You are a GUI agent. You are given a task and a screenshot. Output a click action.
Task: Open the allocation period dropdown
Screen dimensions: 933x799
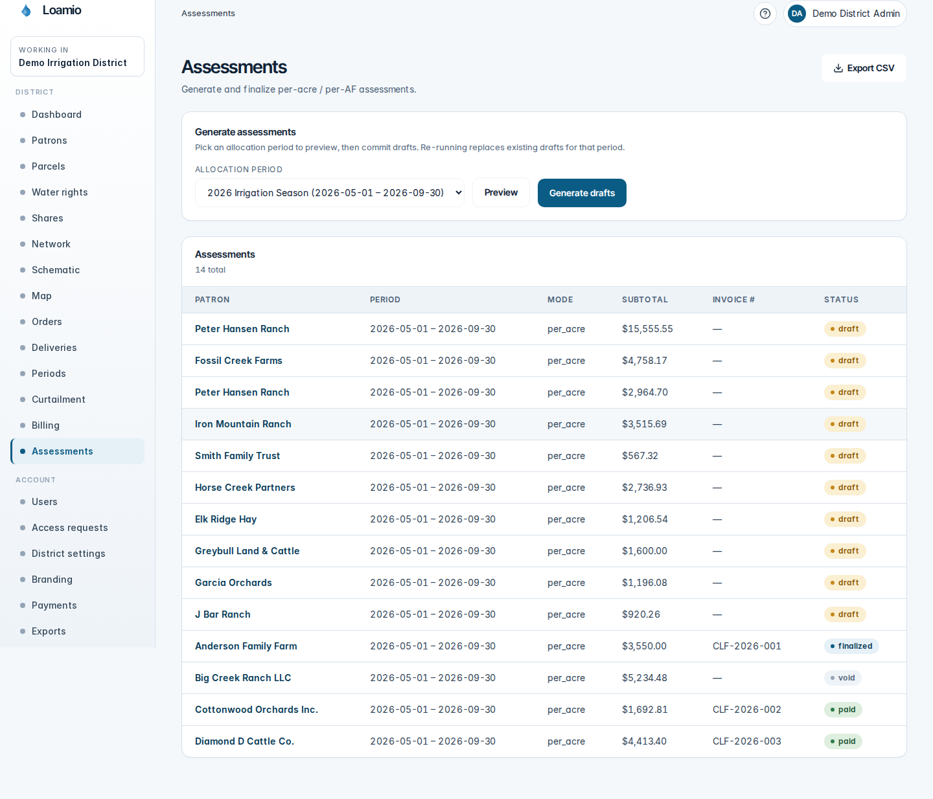(x=330, y=193)
